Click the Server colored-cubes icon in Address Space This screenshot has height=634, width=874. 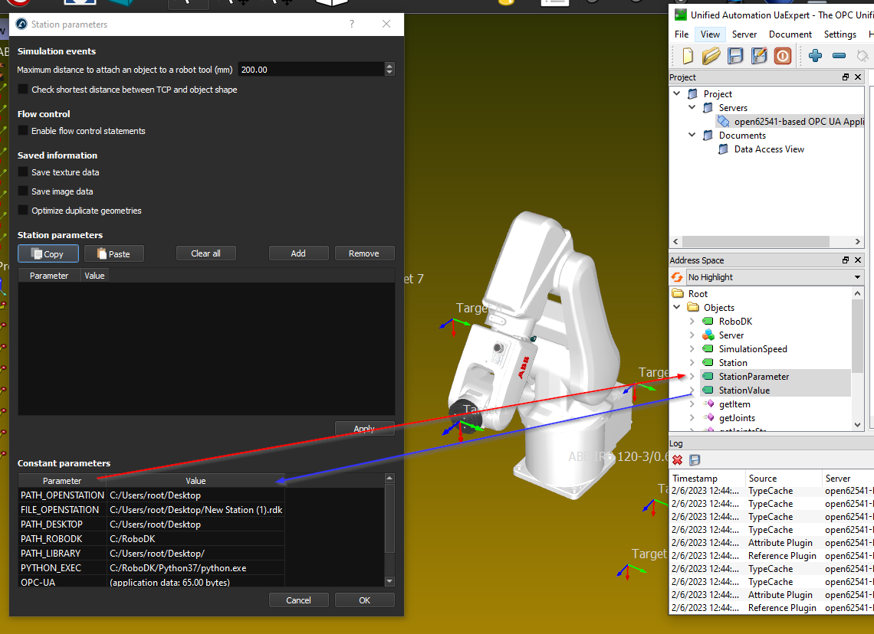click(x=708, y=335)
